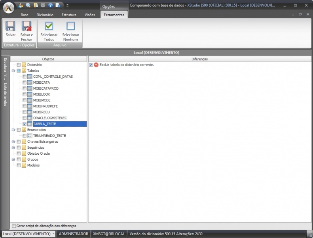Click the MOBILOOK table icon
Viewport: 313px width, 238px height.
pyautogui.click(x=30, y=94)
